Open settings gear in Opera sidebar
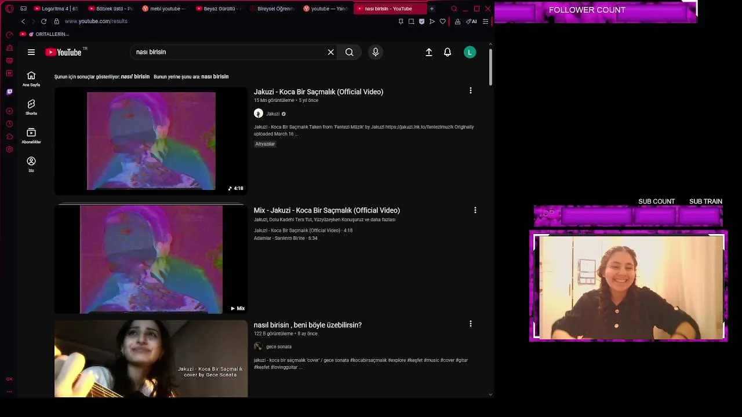Viewport: 742px width, 417px height. click(9, 149)
